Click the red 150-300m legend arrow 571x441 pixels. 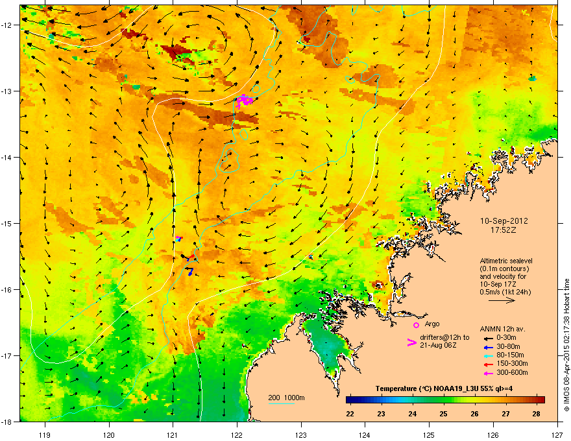[488, 364]
